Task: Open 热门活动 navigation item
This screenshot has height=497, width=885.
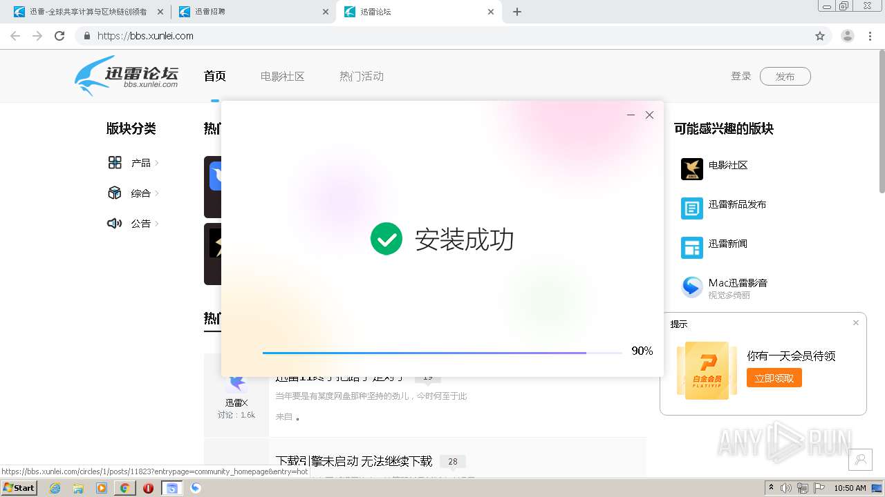Action: click(x=362, y=77)
